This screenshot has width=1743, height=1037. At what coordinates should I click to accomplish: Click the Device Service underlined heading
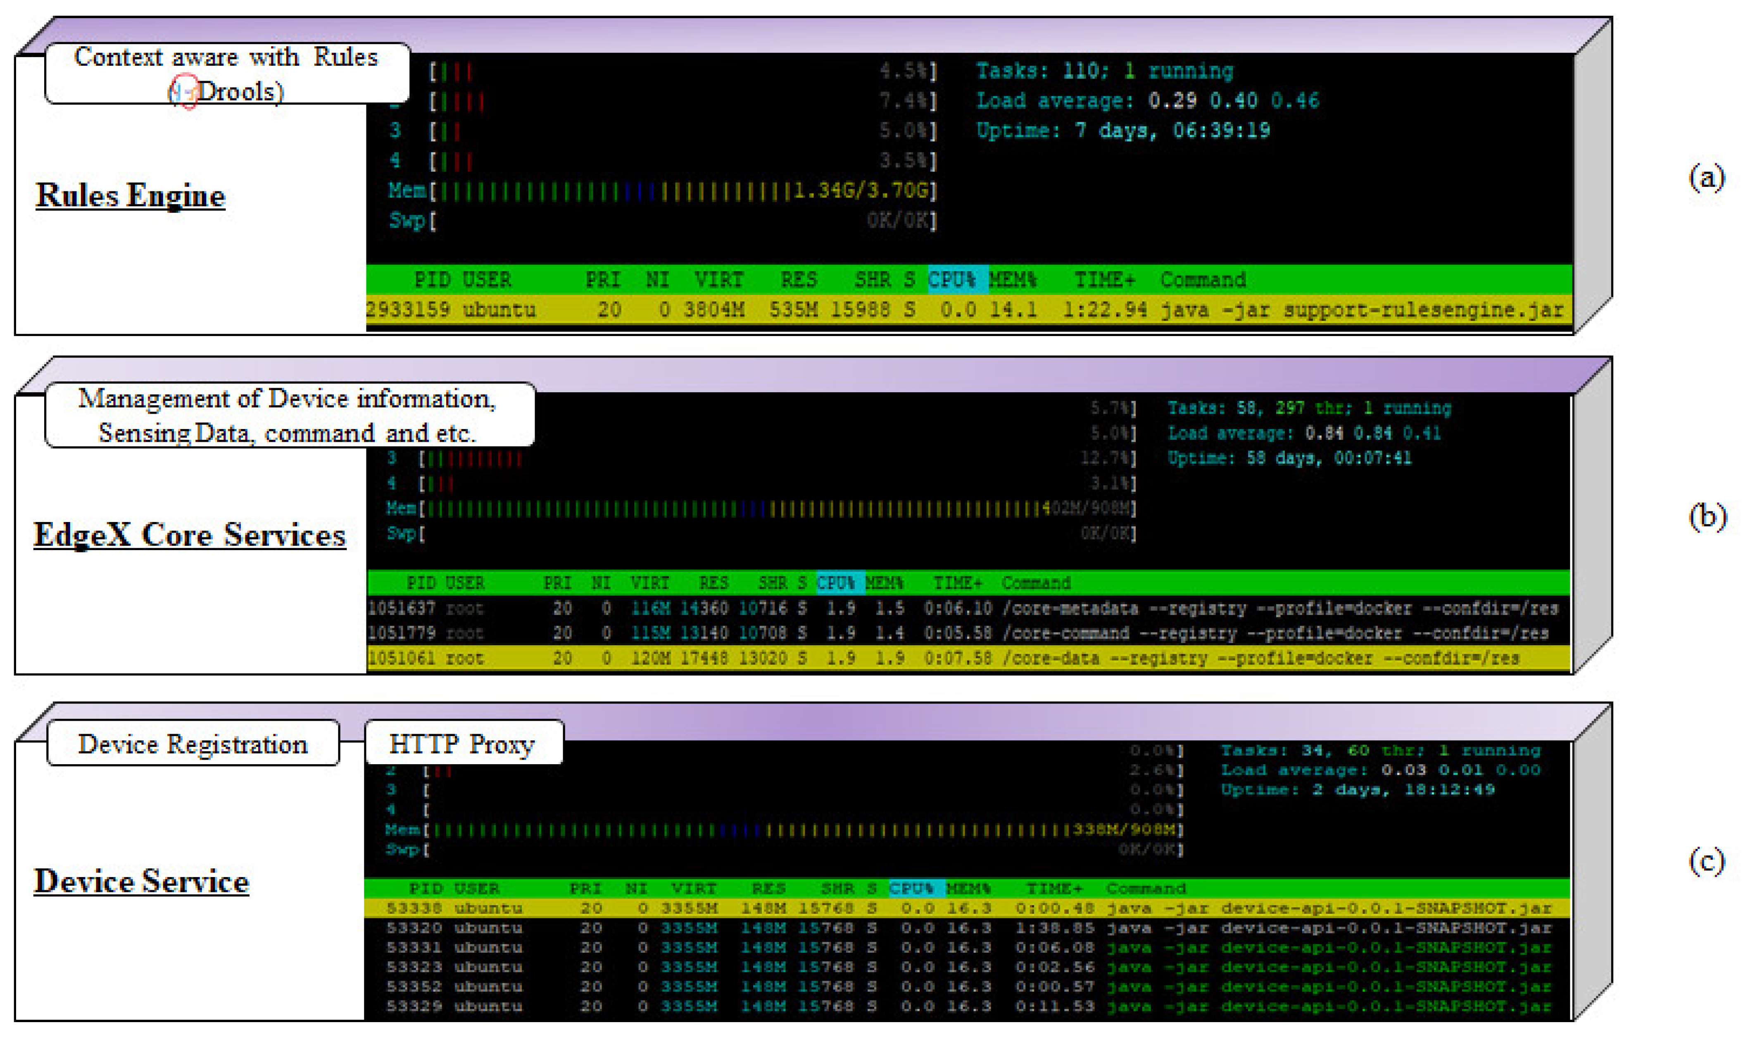click(142, 881)
